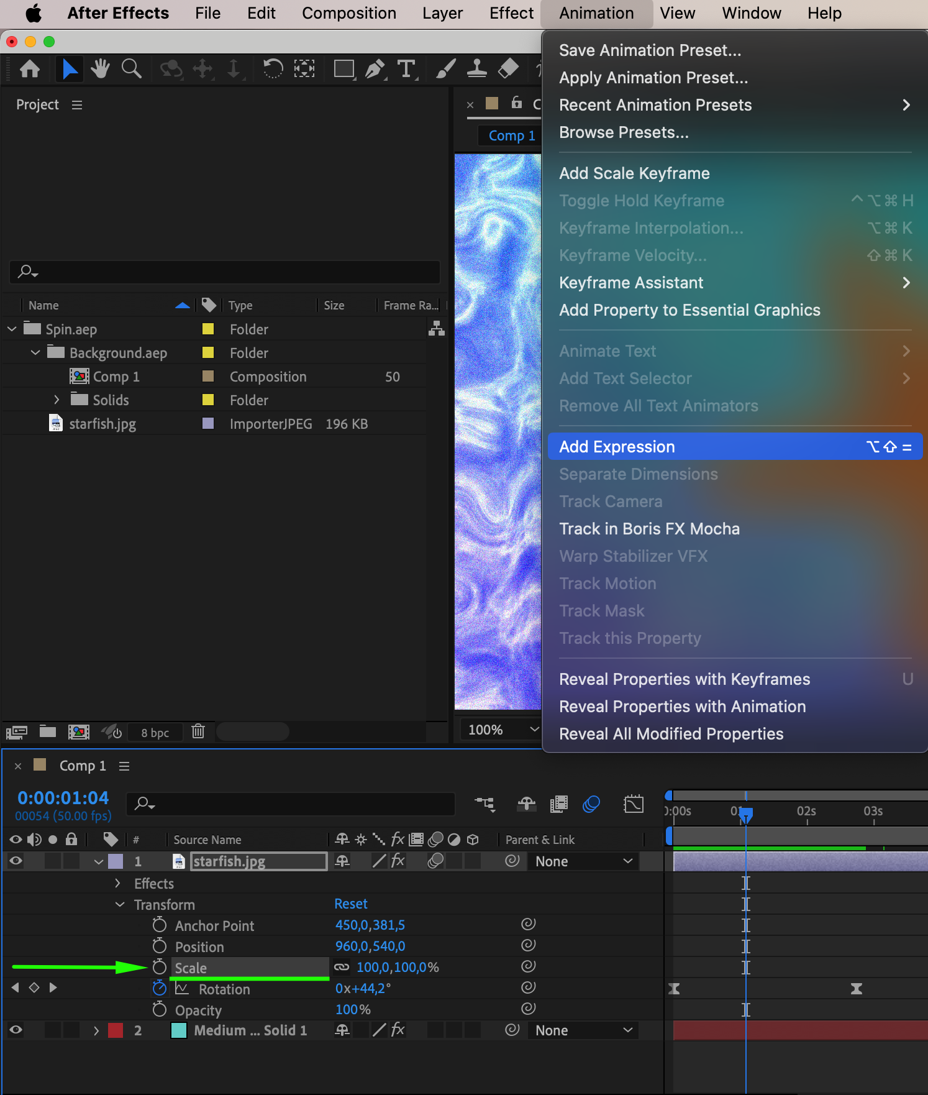Click the Scale value 100,0,100,0%
The height and width of the screenshot is (1095, 928).
pos(398,967)
